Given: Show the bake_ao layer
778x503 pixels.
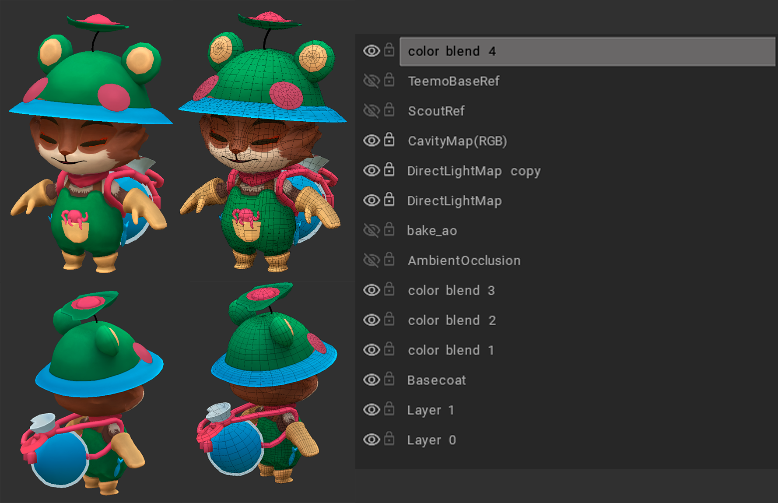Looking at the screenshot, I should (x=371, y=230).
